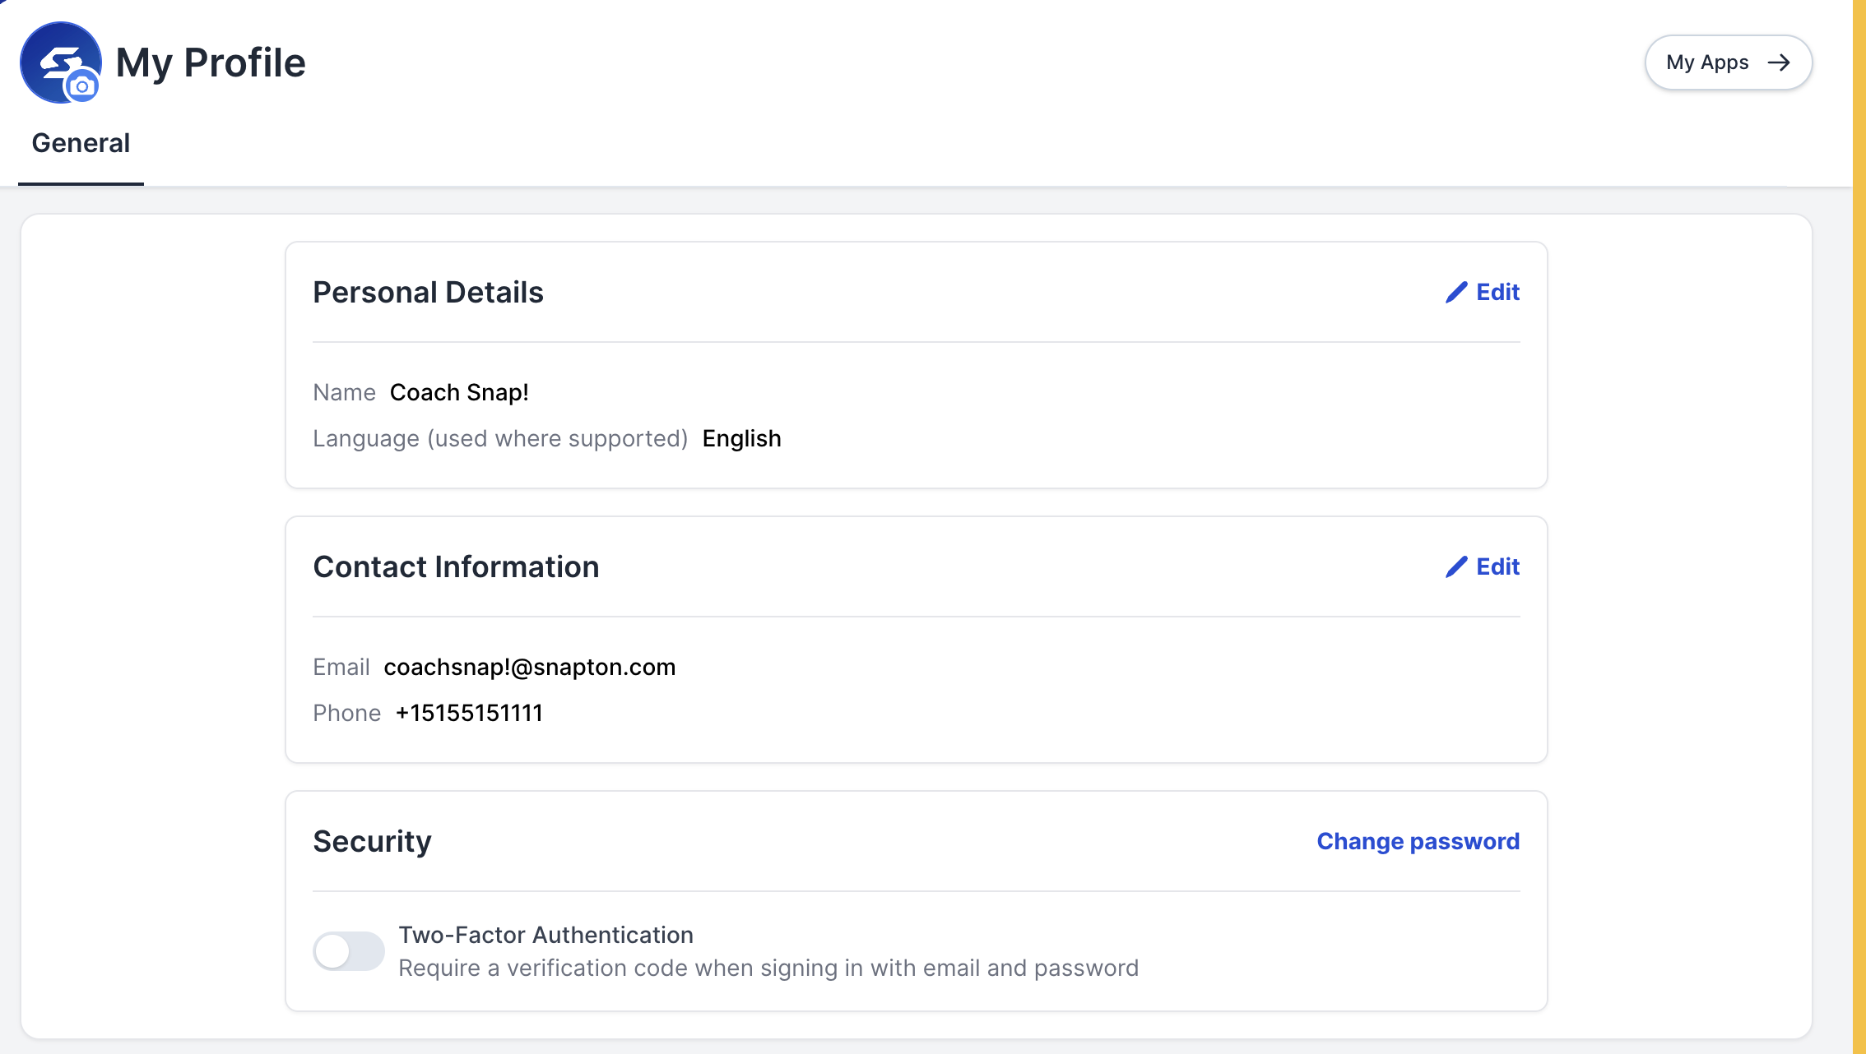The image size is (1866, 1054).
Task: Edit the Contact Information section
Action: [x=1483, y=566]
